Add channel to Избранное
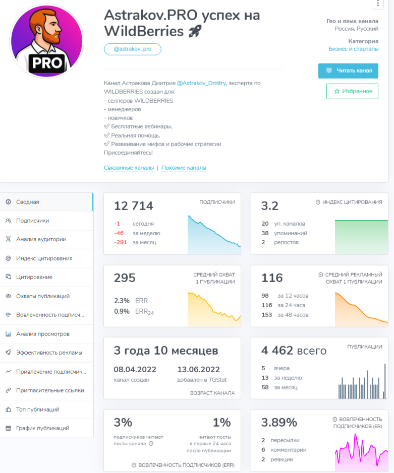The height and width of the screenshot is (473, 394). pos(352,91)
